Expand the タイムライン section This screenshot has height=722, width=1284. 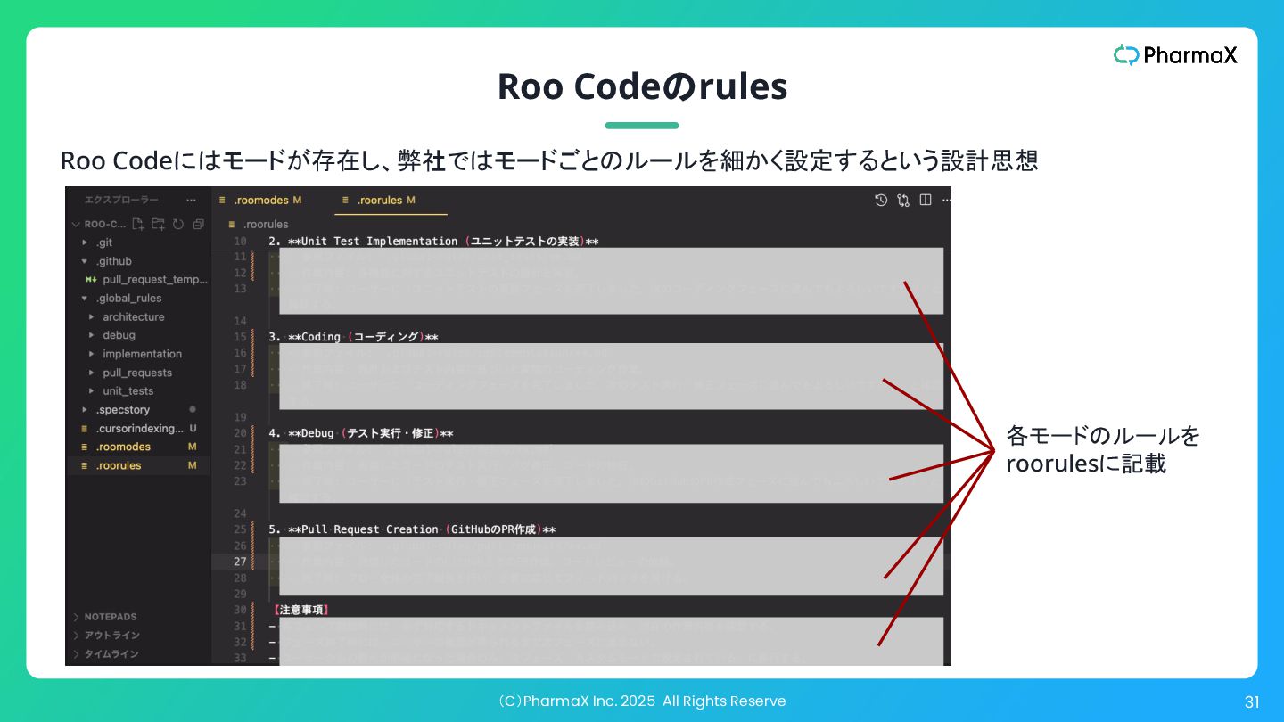pyautogui.click(x=77, y=654)
